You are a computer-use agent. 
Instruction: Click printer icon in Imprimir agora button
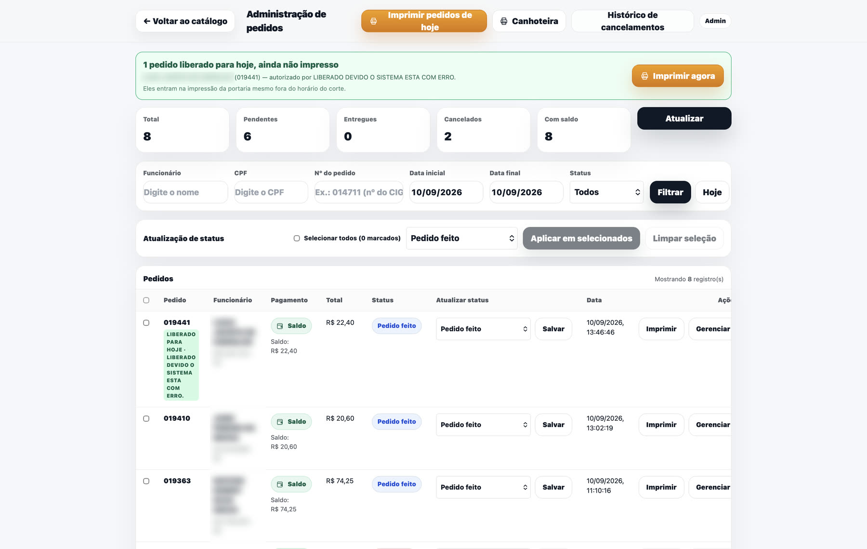tap(644, 76)
